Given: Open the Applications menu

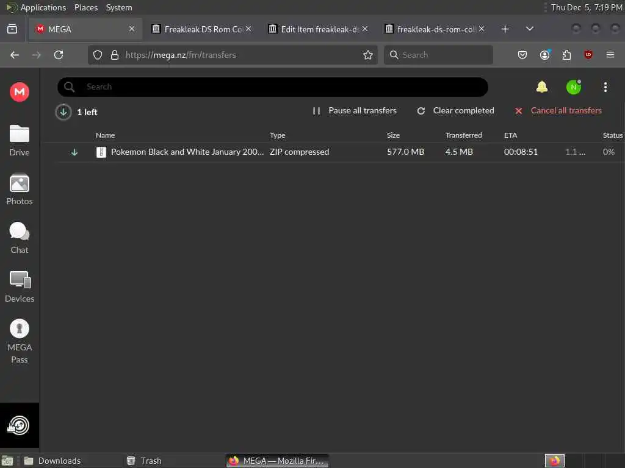Looking at the screenshot, I should [43, 7].
